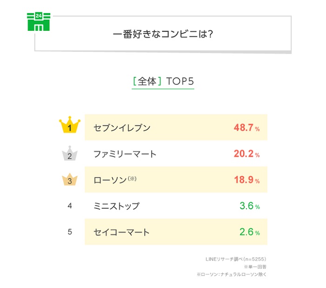Click the 18.9% value
The height and width of the screenshot is (288, 326).
(246, 179)
